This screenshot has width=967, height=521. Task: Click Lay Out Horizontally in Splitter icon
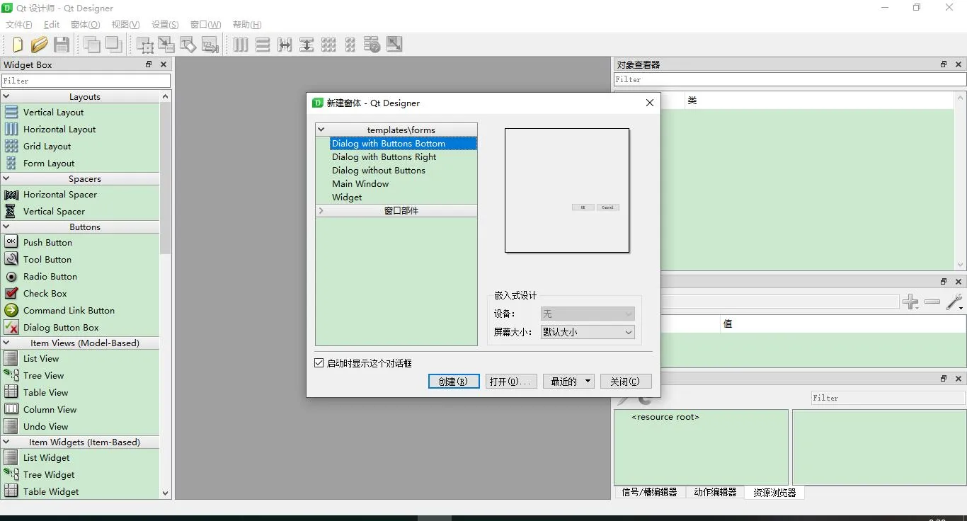[285, 45]
